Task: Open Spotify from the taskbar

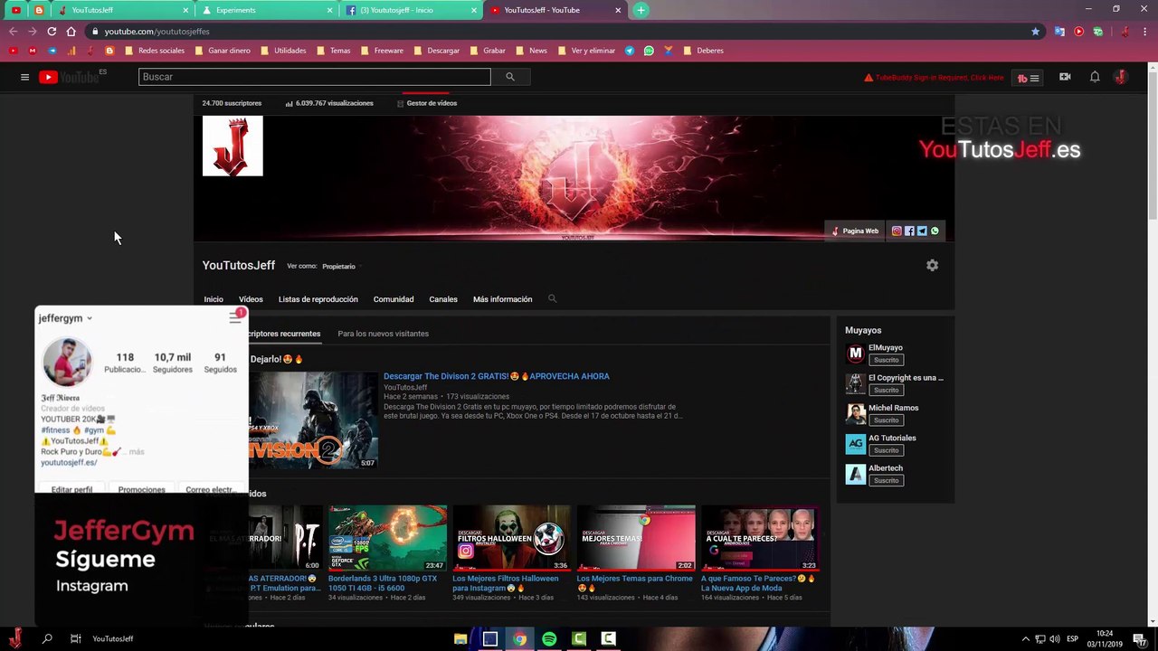Action: click(x=549, y=638)
